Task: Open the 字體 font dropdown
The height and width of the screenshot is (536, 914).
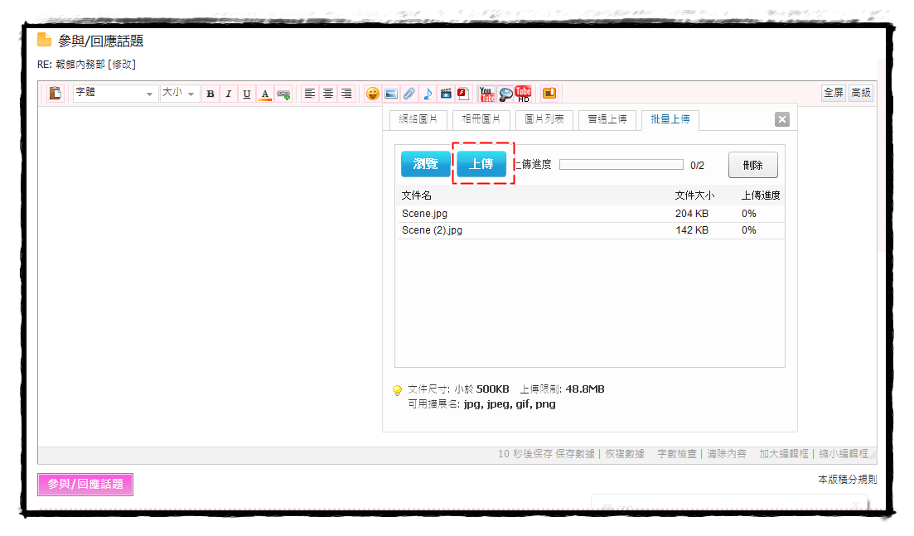Action: [x=115, y=94]
